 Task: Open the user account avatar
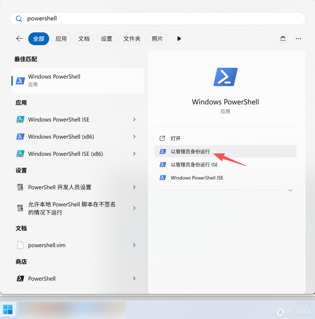pos(283,39)
